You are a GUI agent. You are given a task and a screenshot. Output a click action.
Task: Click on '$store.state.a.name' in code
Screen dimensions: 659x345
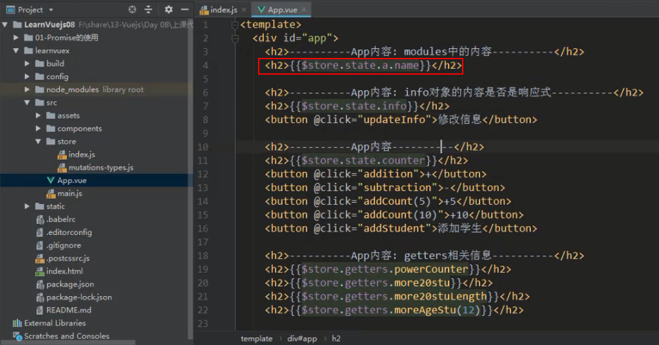click(x=360, y=66)
